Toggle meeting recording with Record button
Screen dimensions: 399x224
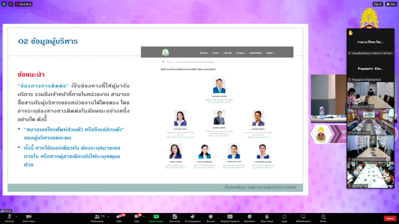pyautogui.click(x=210, y=218)
